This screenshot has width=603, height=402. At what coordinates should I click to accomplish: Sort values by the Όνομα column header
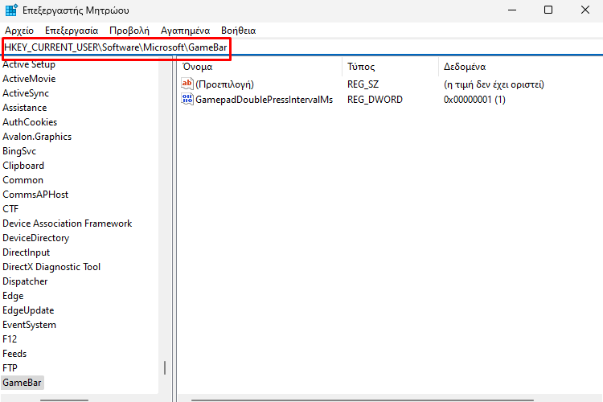pyautogui.click(x=198, y=67)
